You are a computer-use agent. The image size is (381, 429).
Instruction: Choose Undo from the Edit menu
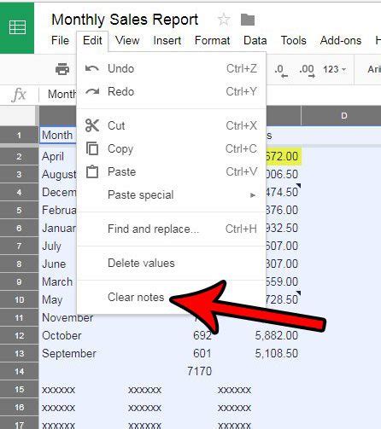172,69
